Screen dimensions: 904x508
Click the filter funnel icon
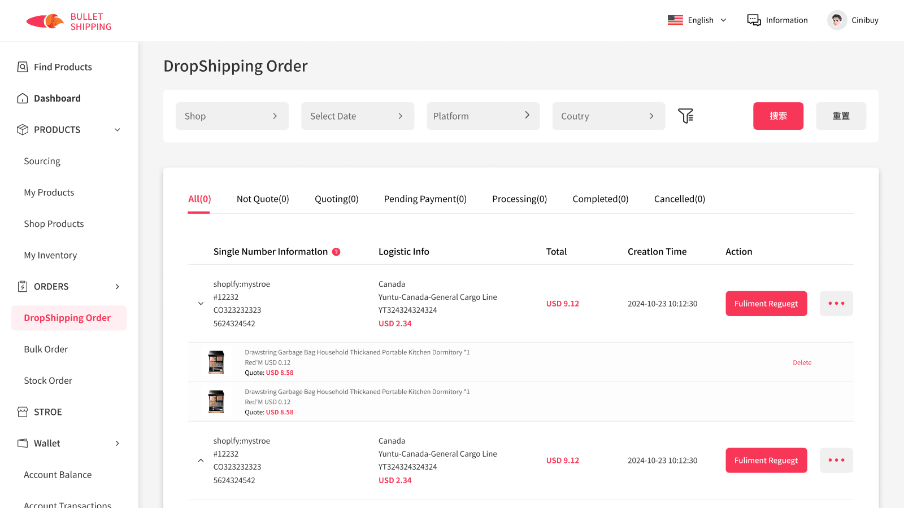click(685, 116)
